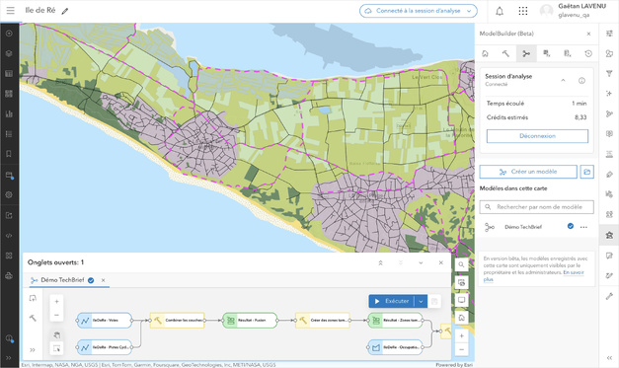The width and height of the screenshot is (619, 368).
Task: Follow the En savoir plus link
Action: (x=533, y=275)
